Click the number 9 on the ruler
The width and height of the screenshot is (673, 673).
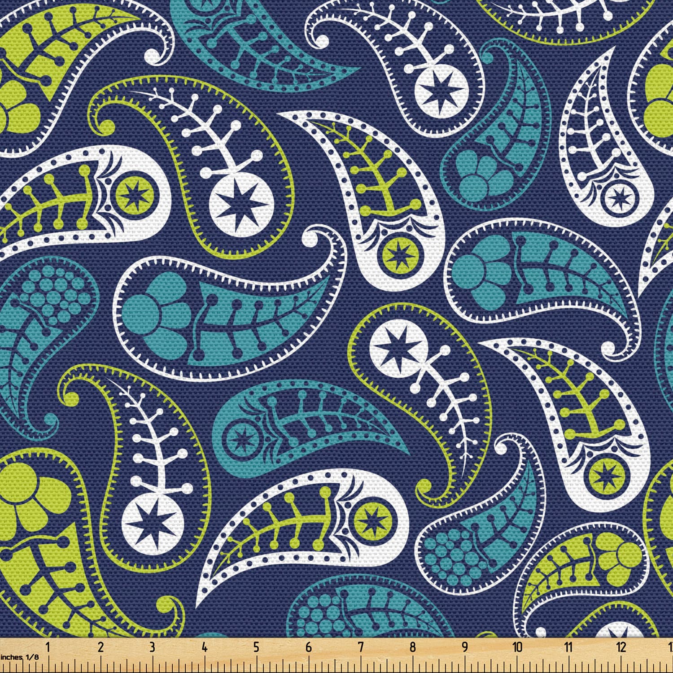click(x=465, y=647)
